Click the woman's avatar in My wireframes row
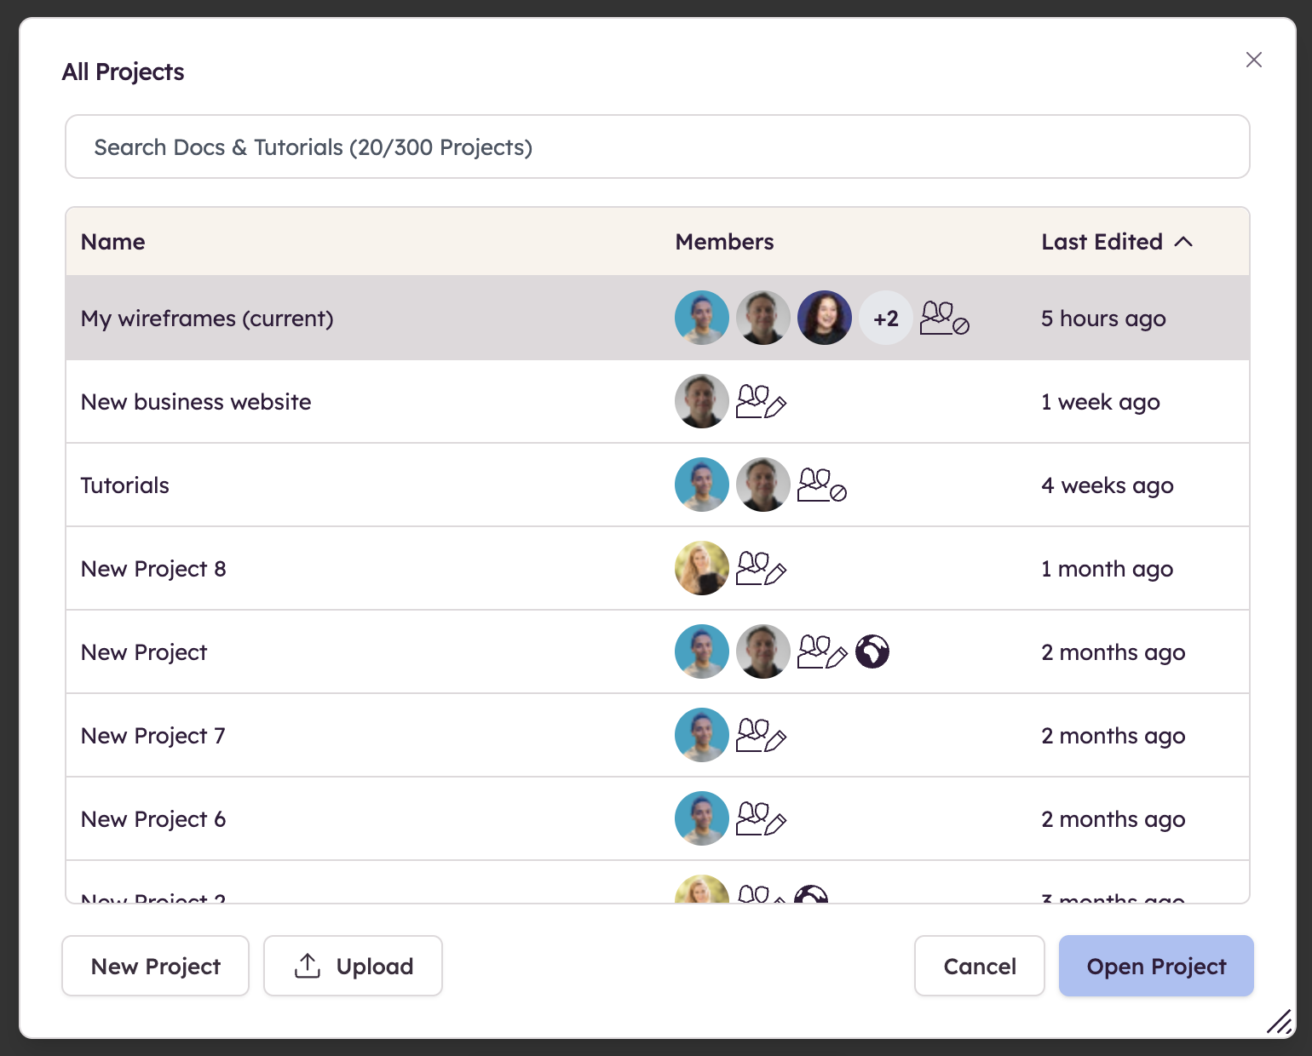This screenshot has height=1056, width=1312. [824, 318]
